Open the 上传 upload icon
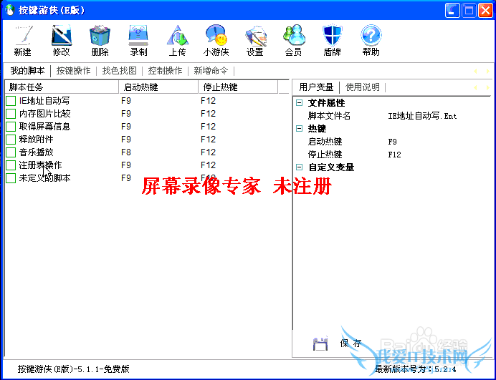The width and height of the screenshot is (496, 380). click(x=178, y=35)
